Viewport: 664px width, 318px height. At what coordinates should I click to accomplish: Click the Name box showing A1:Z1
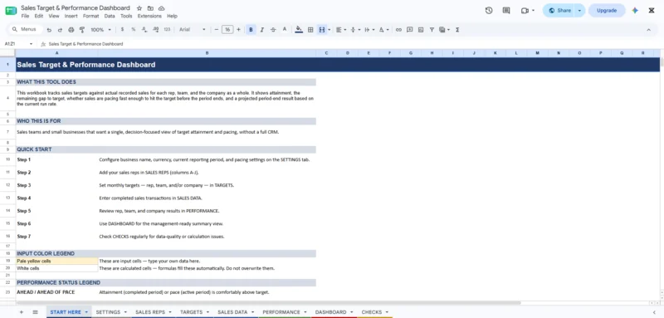(x=18, y=44)
